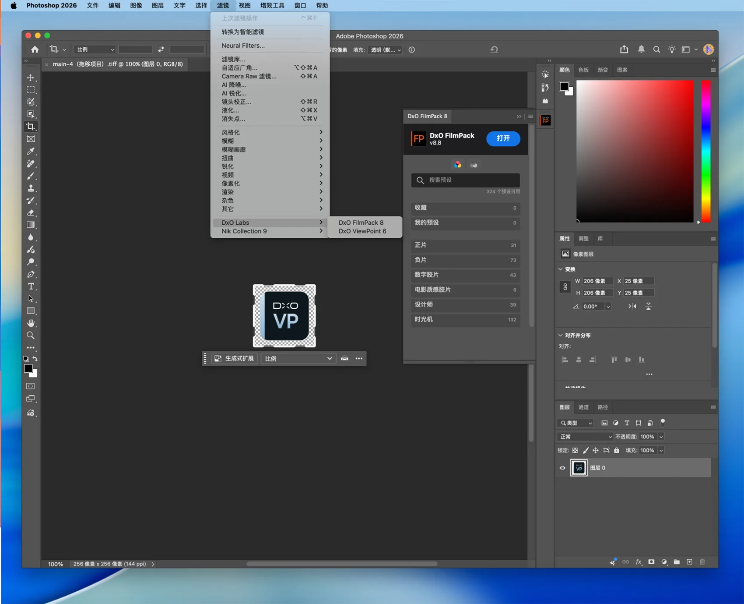Viewport: 744px width, 604px height.
Task: Toggle the width-height link constraint
Action: (565, 287)
